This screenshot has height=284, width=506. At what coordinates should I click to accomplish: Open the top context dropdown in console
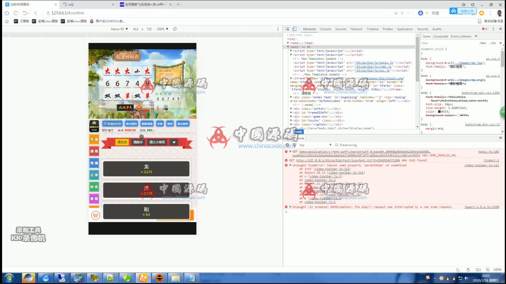point(315,145)
